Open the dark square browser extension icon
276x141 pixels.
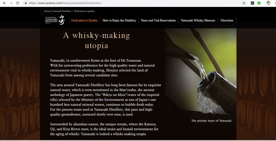pyautogui.click(x=252, y=3)
